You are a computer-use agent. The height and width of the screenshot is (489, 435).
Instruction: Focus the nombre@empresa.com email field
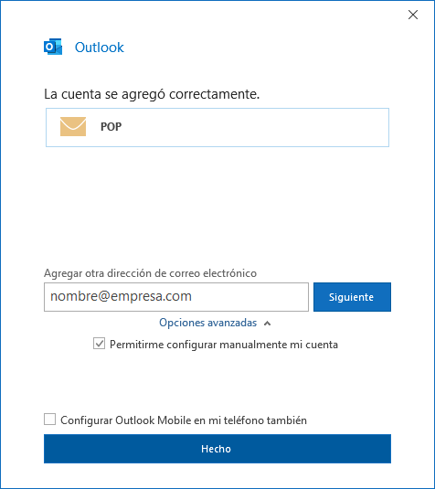coord(176,297)
